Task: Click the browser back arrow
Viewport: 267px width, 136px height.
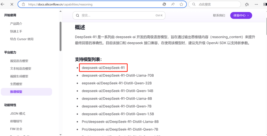Action: coord(2,4)
